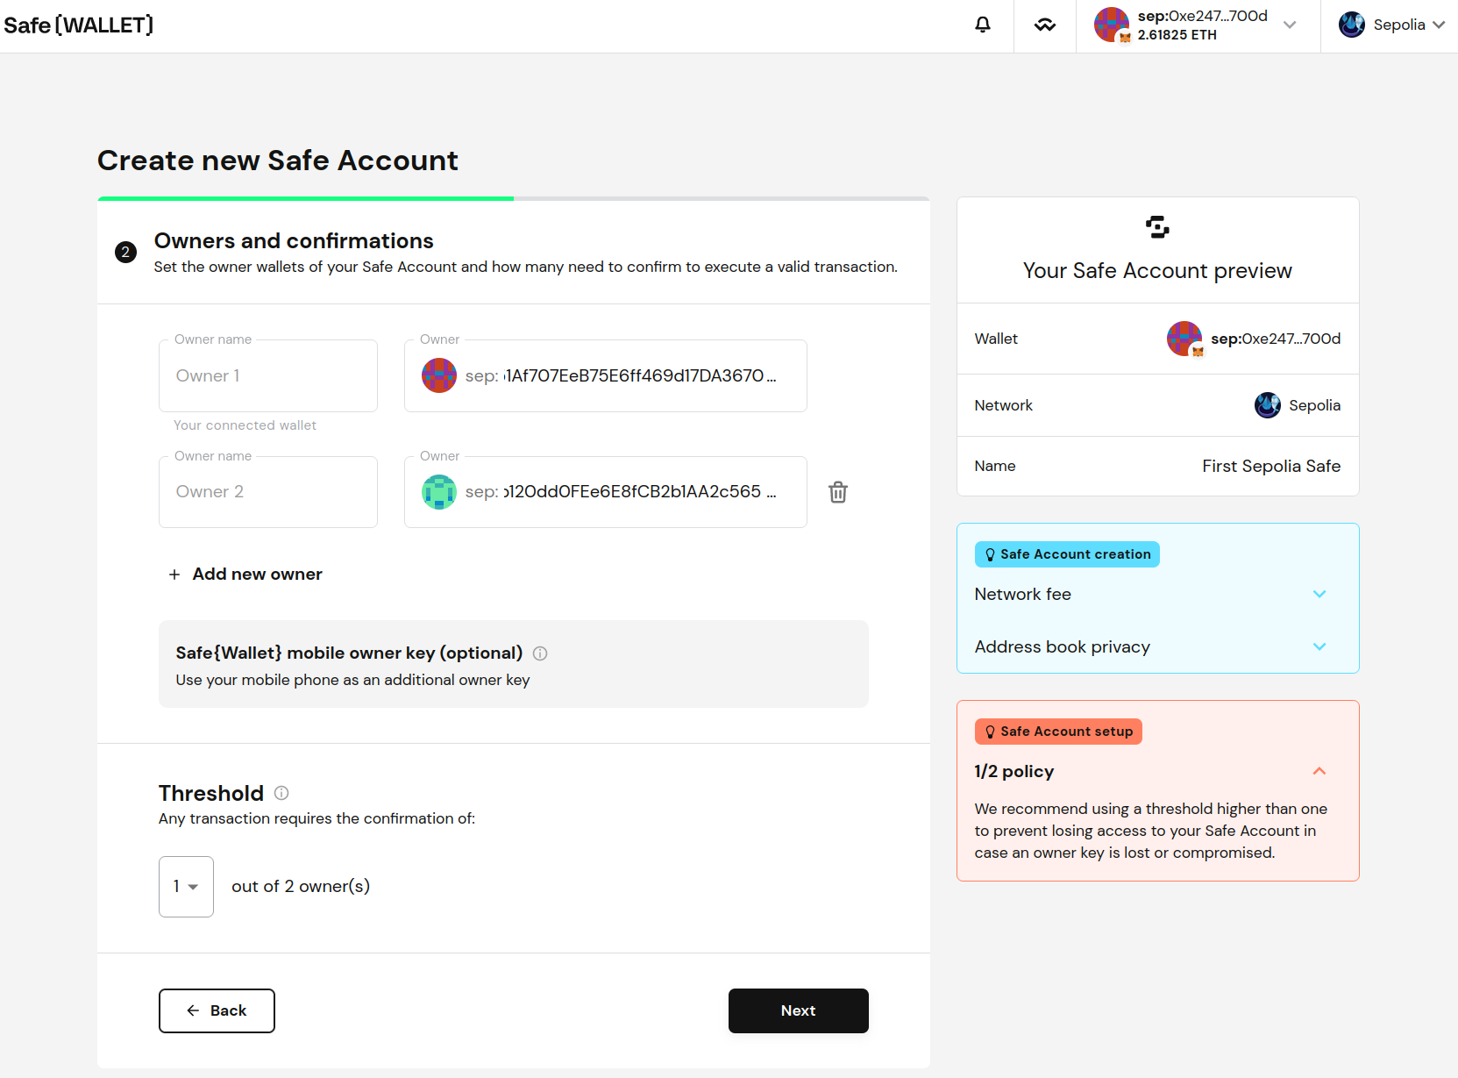Viewport: 1458px width, 1078px height.
Task: Expand the connected wallet dropdown chevron
Action: (x=1290, y=25)
